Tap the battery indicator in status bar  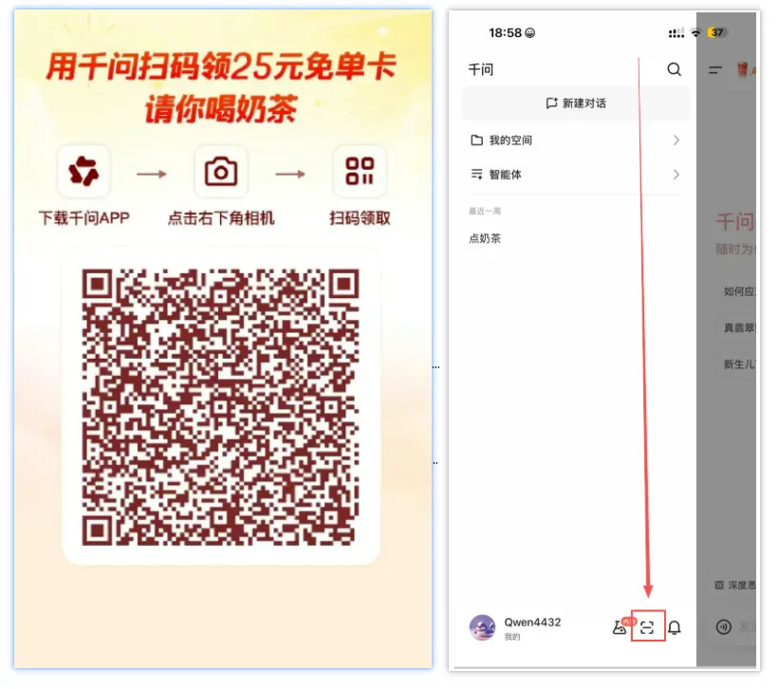click(717, 33)
